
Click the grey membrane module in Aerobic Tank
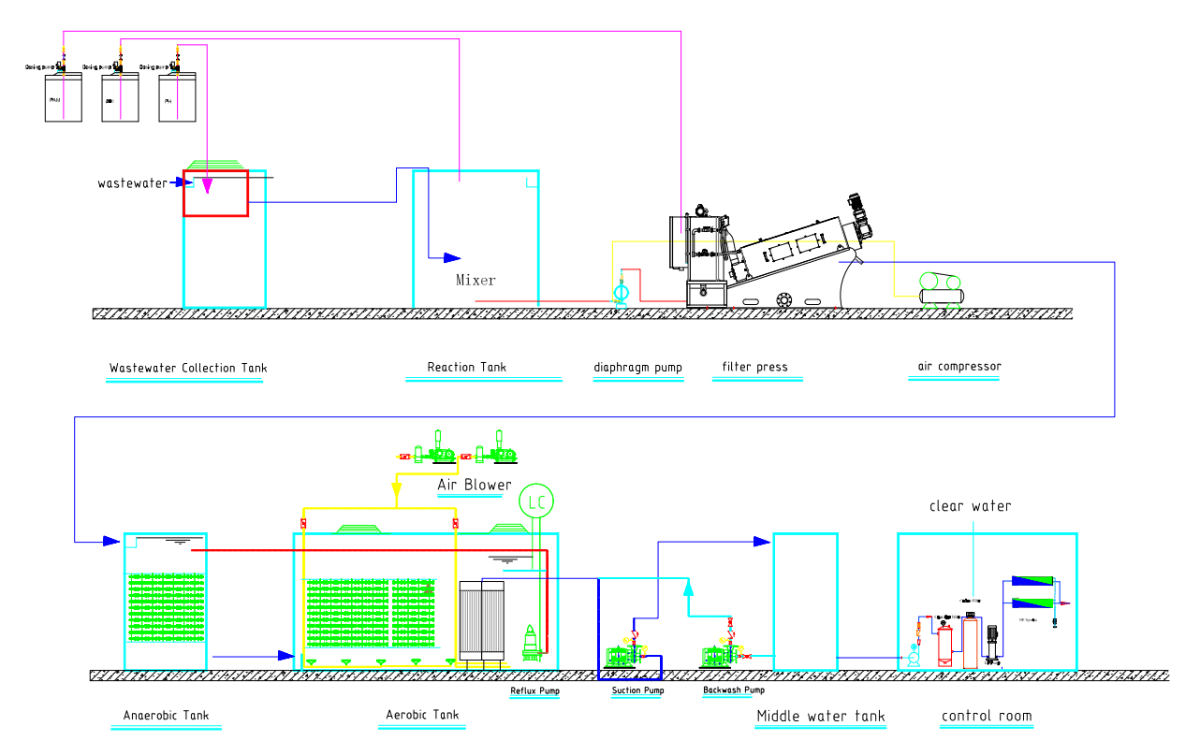tap(482, 622)
